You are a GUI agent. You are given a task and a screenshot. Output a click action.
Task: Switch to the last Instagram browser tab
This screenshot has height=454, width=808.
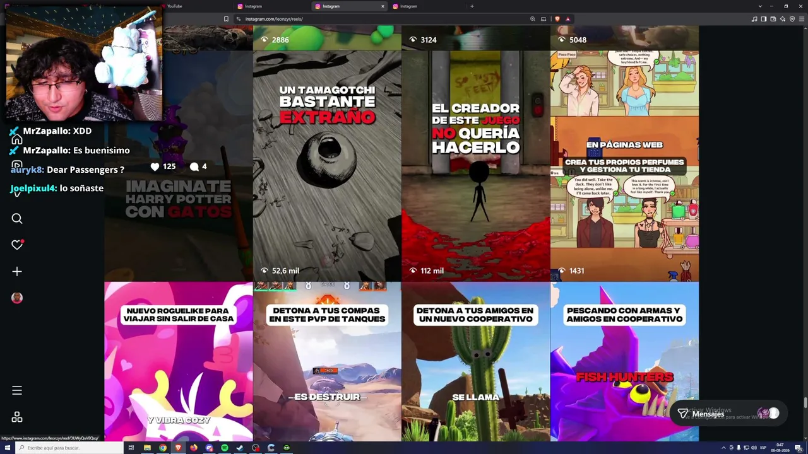[x=428, y=6]
